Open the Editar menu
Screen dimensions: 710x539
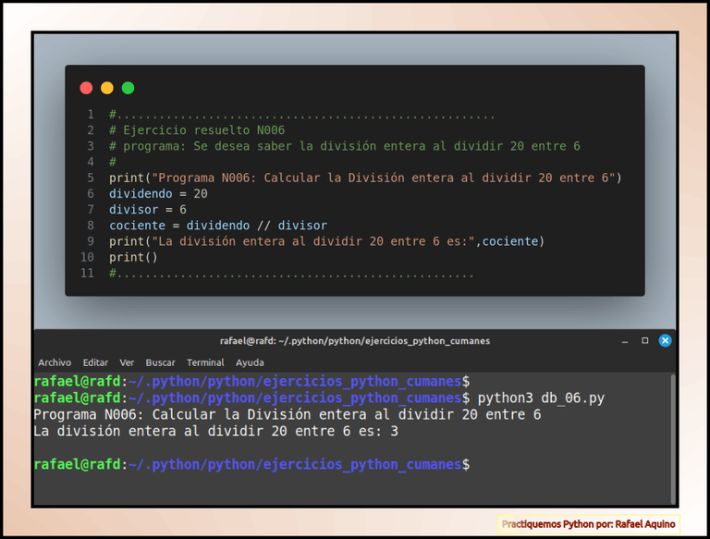[x=95, y=362]
